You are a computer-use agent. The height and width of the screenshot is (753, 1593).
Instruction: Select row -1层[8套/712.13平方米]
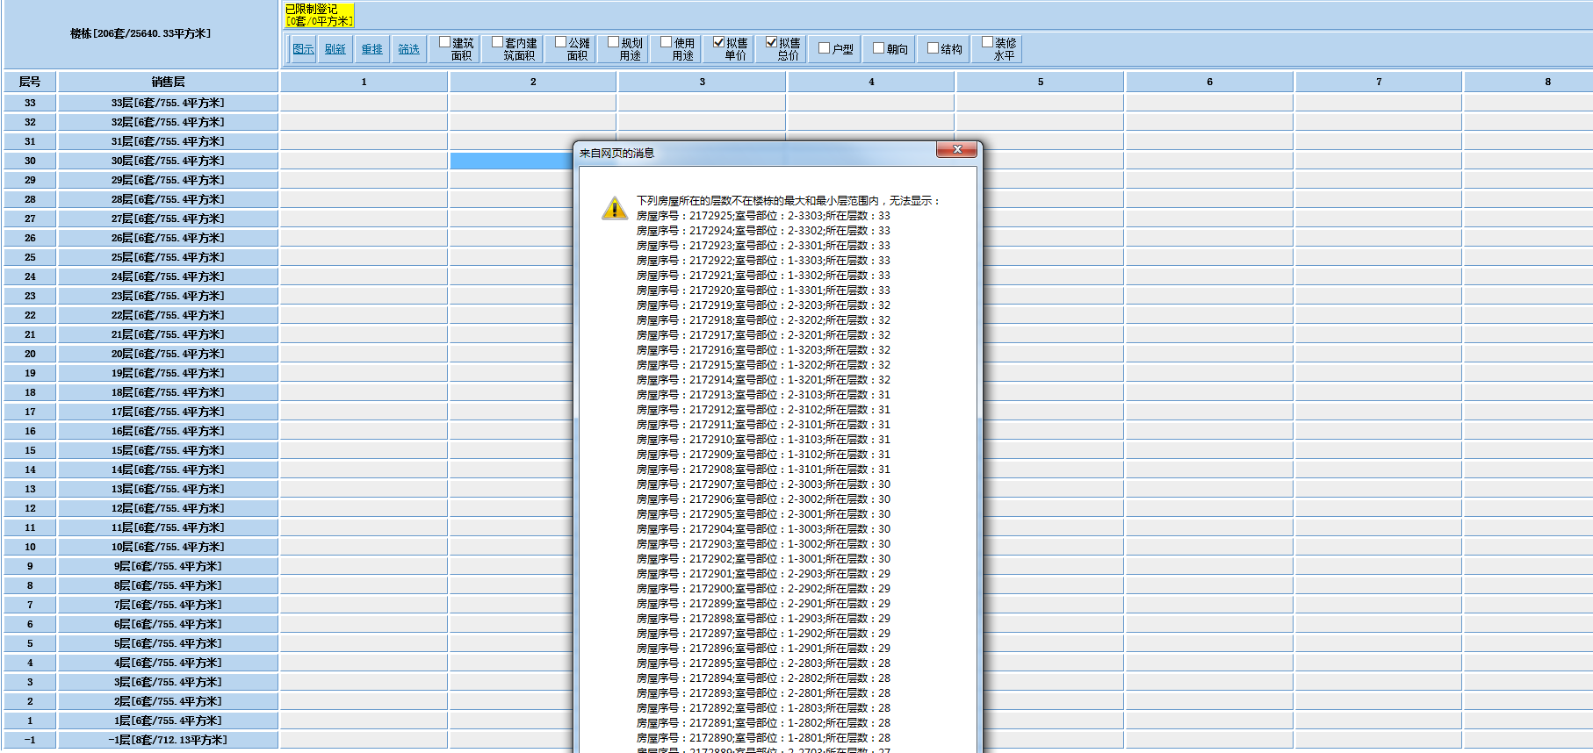point(168,740)
